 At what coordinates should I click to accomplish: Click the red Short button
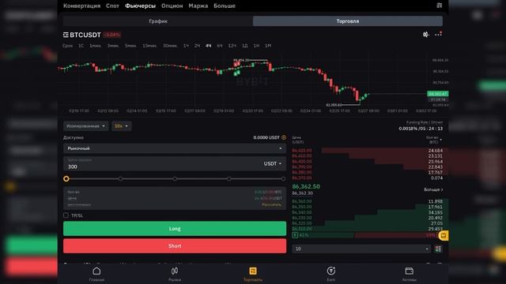[175, 246]
